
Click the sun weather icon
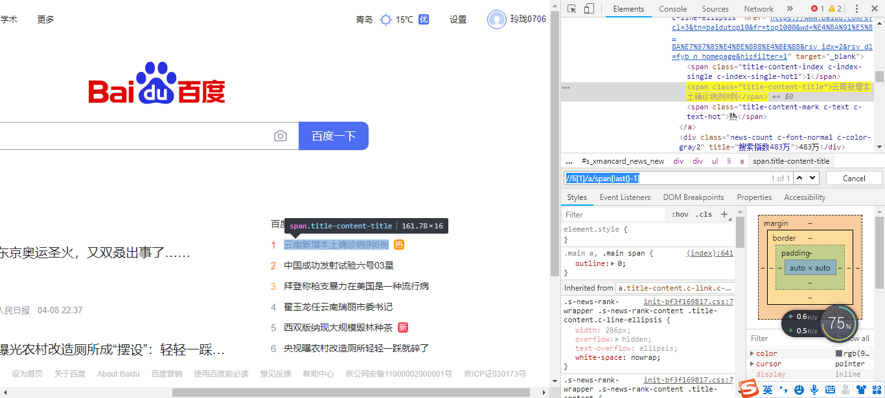[385, 19]
